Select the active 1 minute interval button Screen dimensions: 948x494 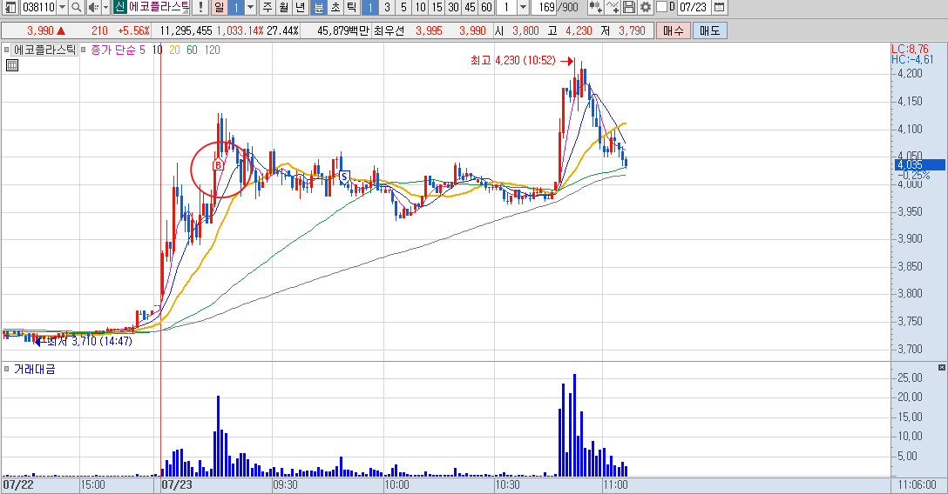click(370, 7)
